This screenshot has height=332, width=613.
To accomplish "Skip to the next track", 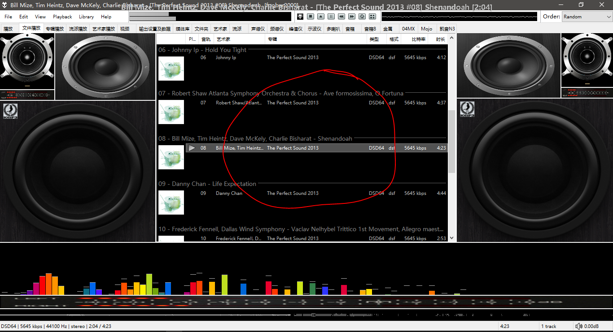I will pos(351,17).
